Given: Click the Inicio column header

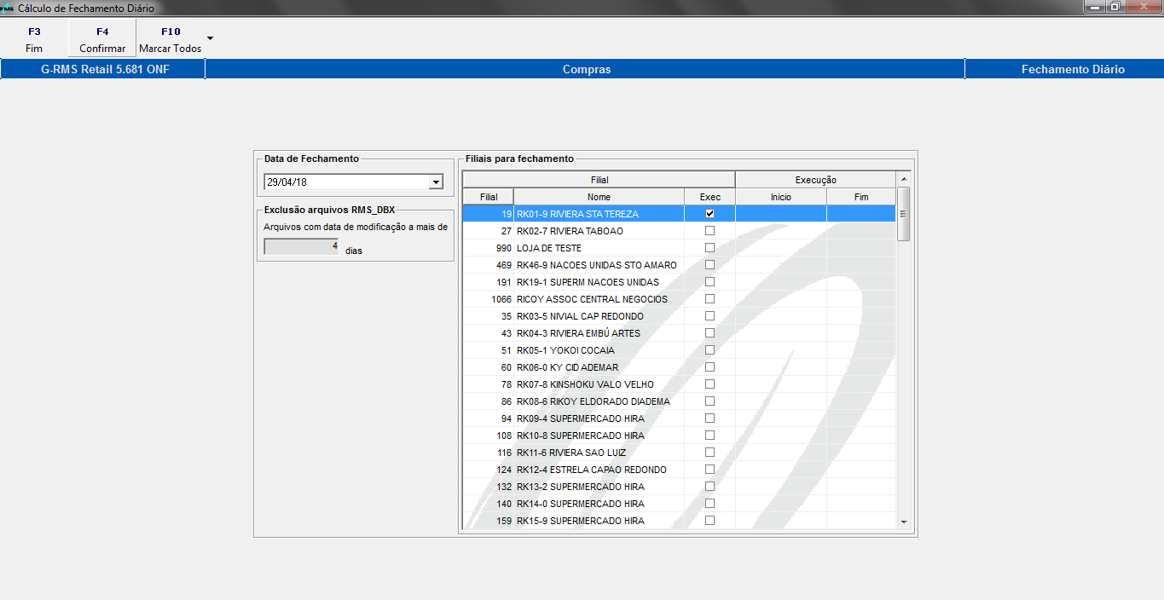Looking at the screenshot, I should [780, 197].
